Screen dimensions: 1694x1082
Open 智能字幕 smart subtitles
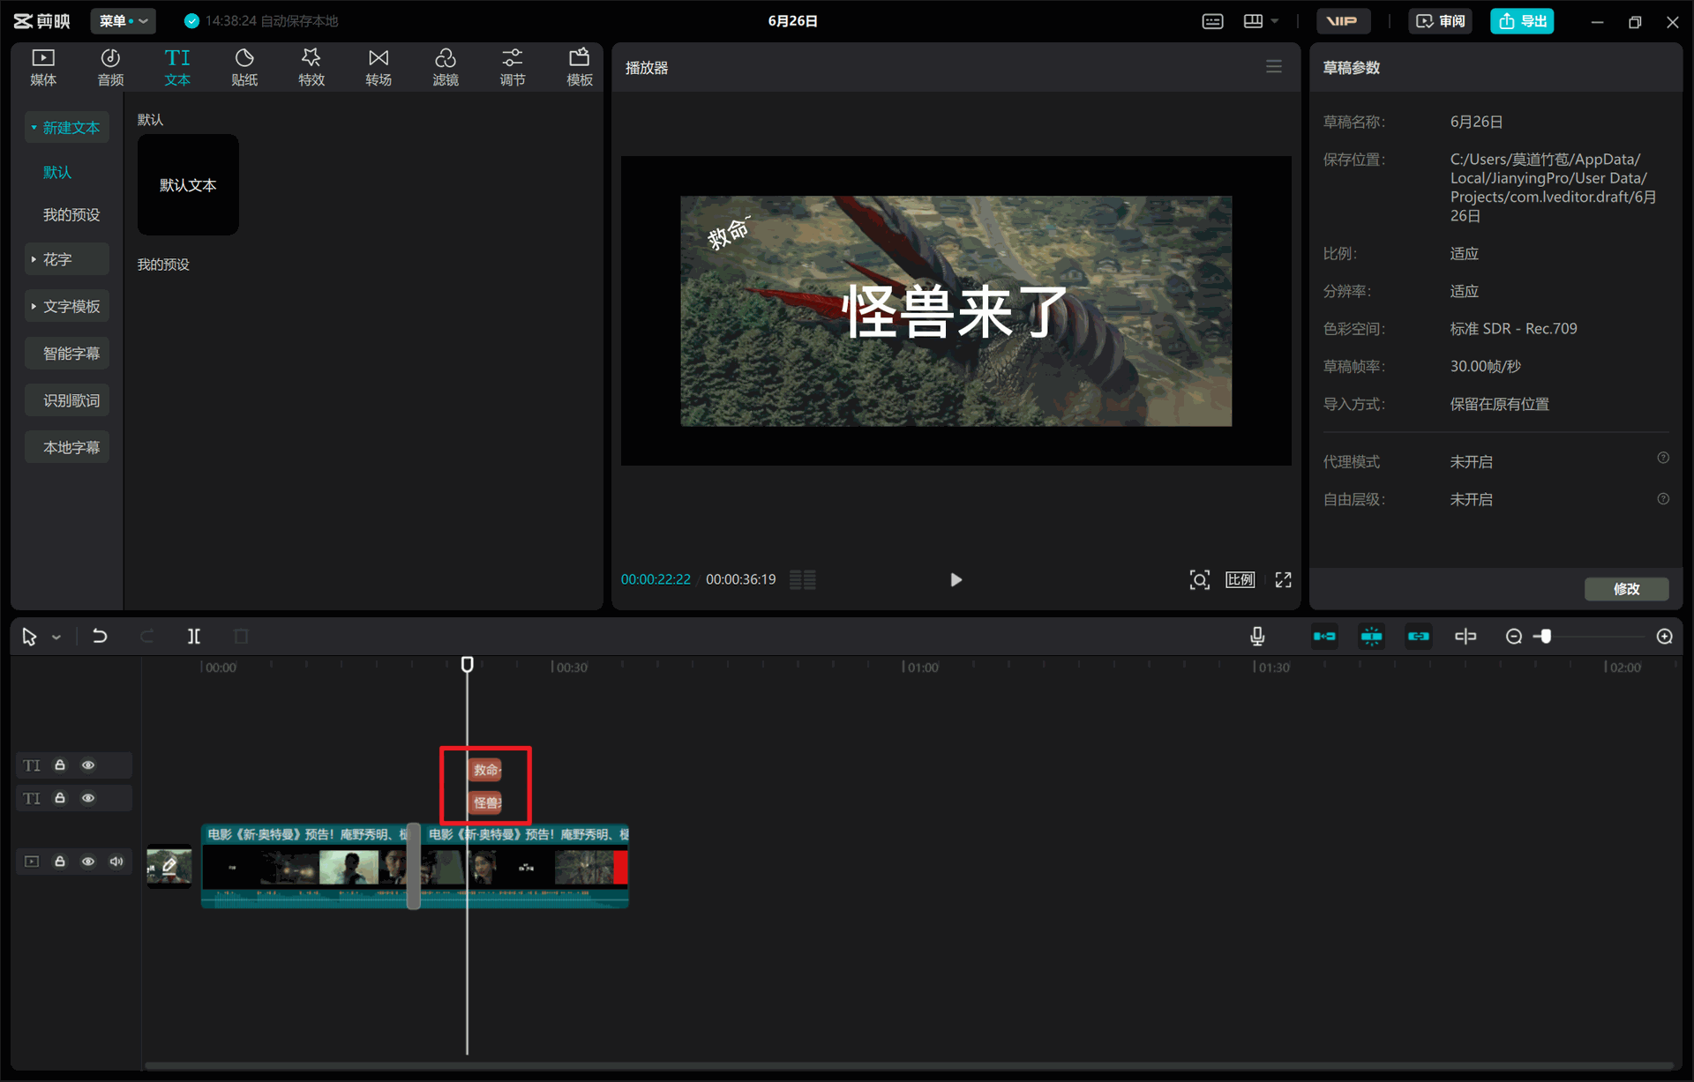(67, 354)
